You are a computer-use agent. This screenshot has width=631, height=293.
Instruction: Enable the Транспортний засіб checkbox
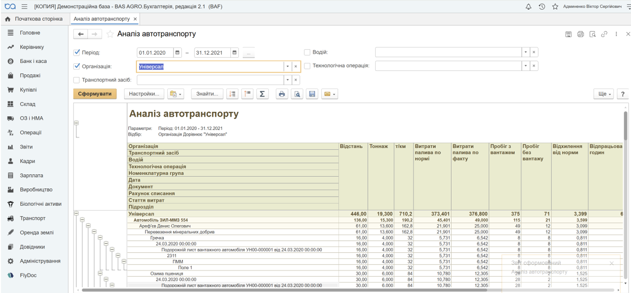(x=77, y=80)
